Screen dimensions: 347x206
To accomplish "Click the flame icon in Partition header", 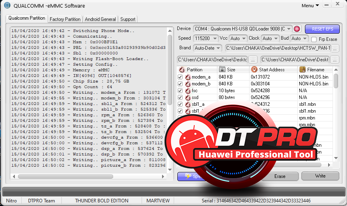I will point(182,70).
